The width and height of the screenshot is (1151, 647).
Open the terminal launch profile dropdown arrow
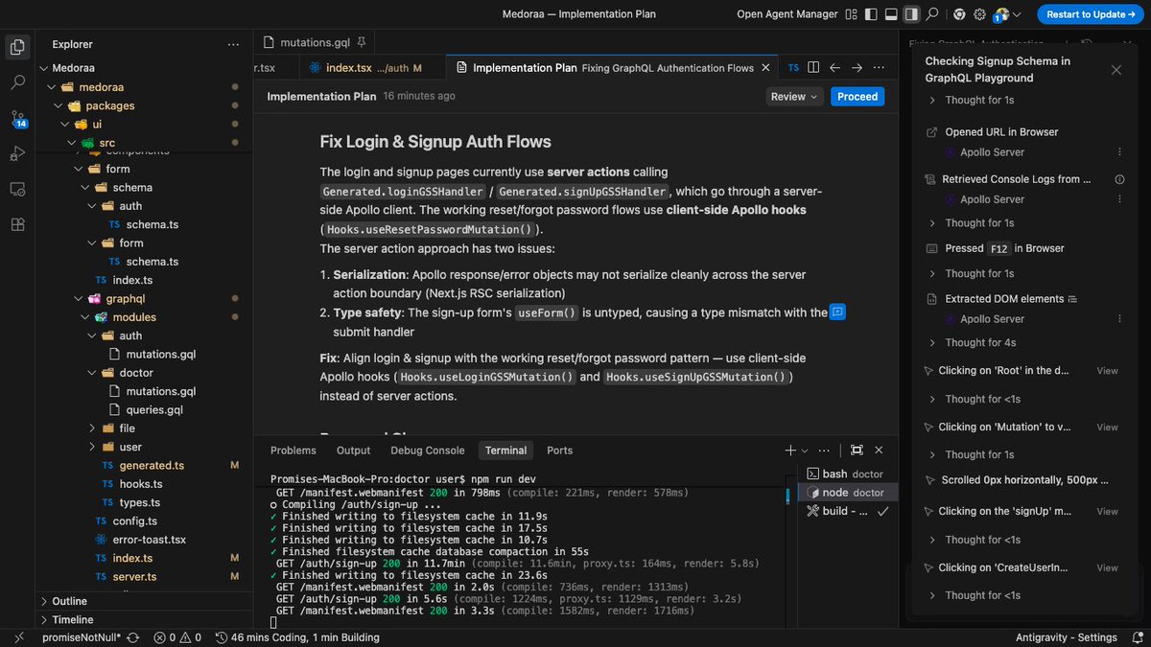point(804,451)
